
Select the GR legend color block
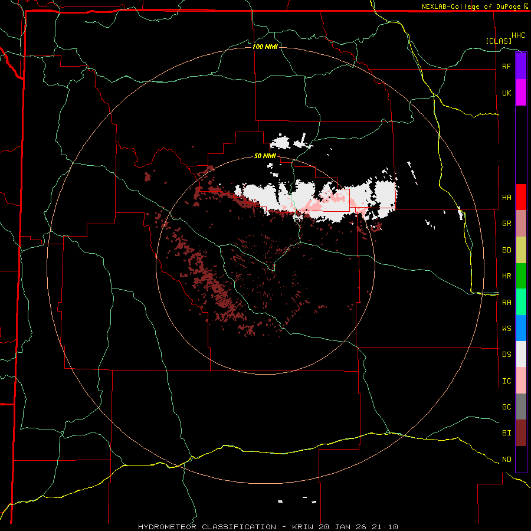point(521,224)
